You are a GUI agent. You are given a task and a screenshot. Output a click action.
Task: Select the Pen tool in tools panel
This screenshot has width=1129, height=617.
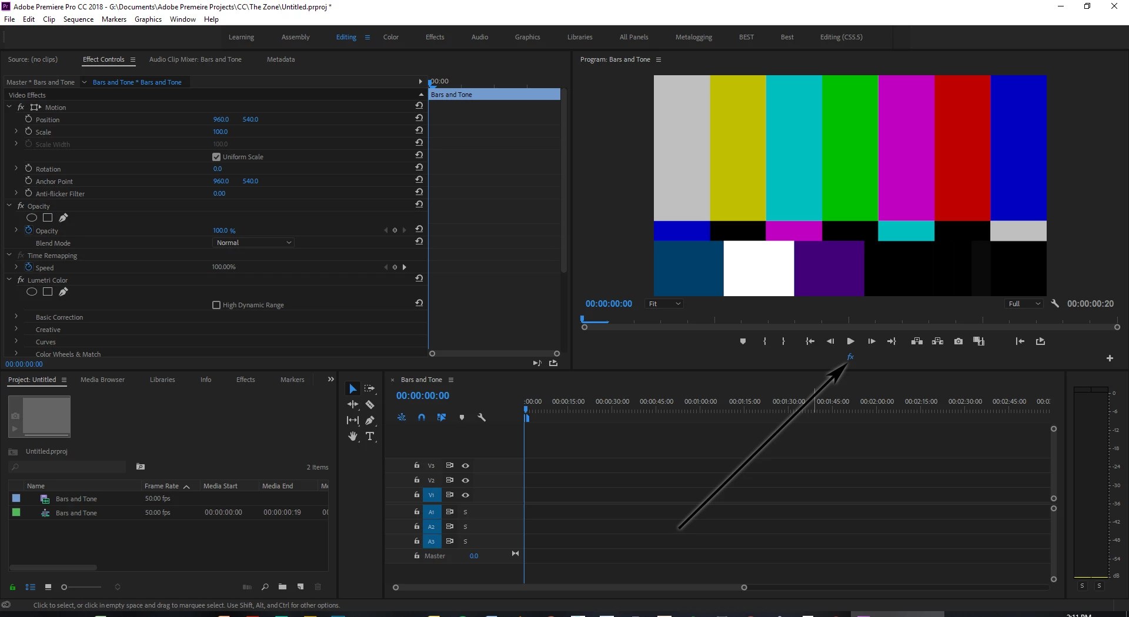click(370, 420)
